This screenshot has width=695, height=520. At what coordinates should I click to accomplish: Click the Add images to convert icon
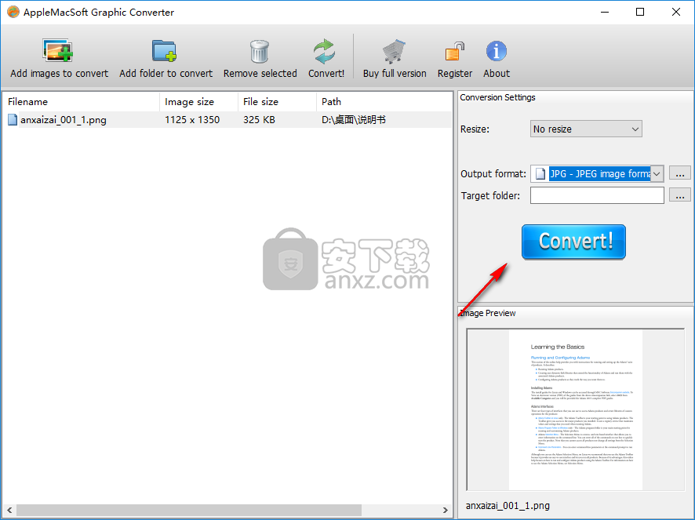point(57,50)
